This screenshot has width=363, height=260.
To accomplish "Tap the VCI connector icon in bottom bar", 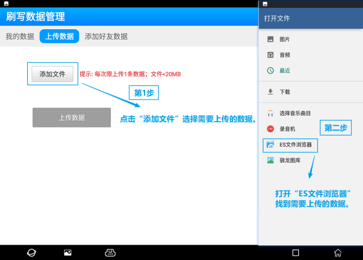I will click(x=110, y=253).
